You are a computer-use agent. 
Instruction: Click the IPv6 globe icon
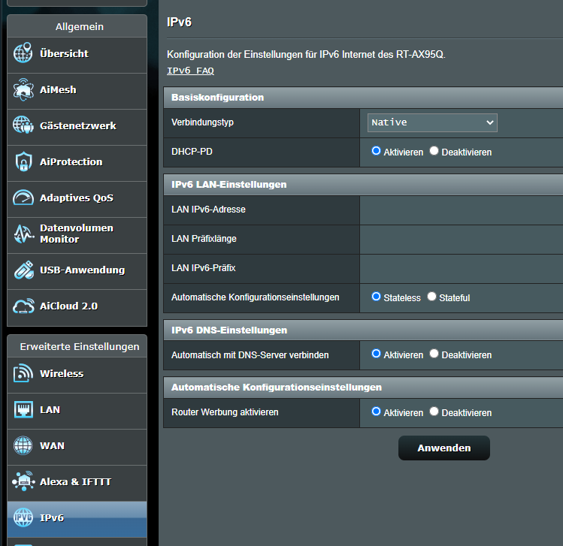coord(23,517)
